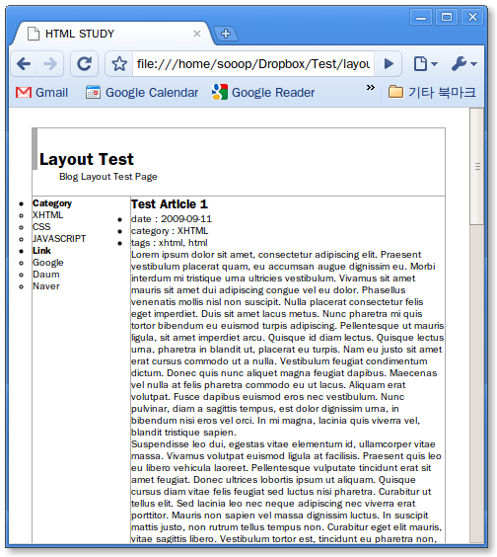The image size is (497, 557).
Task: Click the tags : xhtml, html line
Action: click(170, 243)
